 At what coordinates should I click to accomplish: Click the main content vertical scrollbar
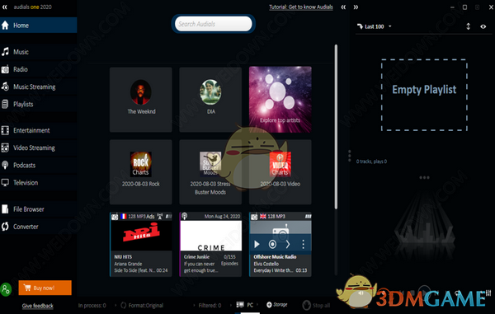[x=336, y=127]
